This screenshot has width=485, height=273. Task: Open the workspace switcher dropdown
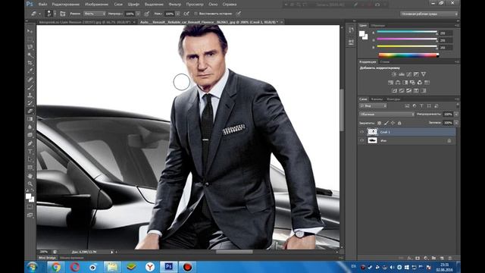point(429,14)
